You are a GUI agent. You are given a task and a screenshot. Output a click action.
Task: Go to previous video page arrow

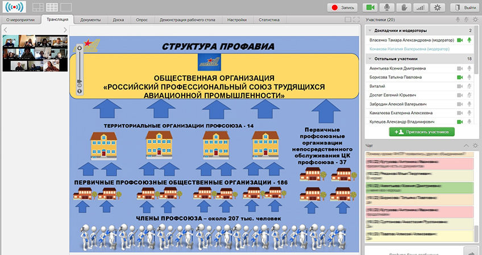click(5, 29)
